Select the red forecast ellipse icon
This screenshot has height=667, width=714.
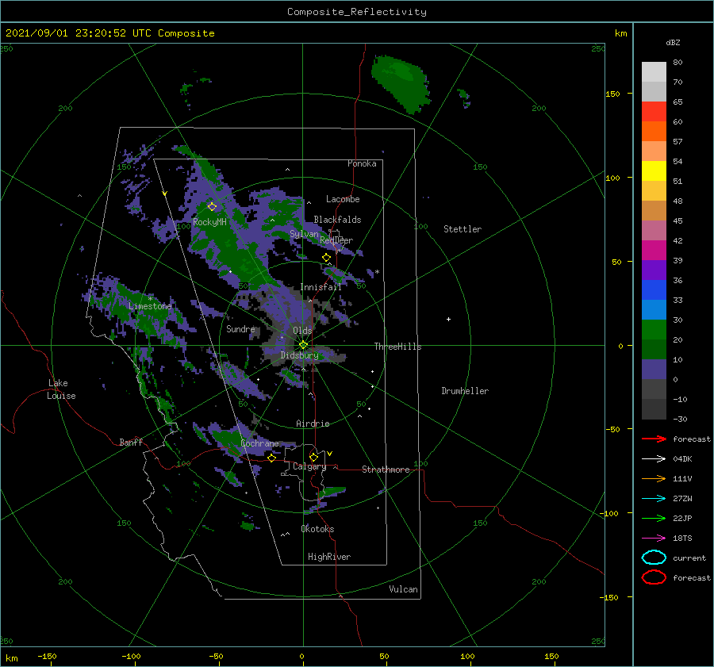(x=654, y=577)
